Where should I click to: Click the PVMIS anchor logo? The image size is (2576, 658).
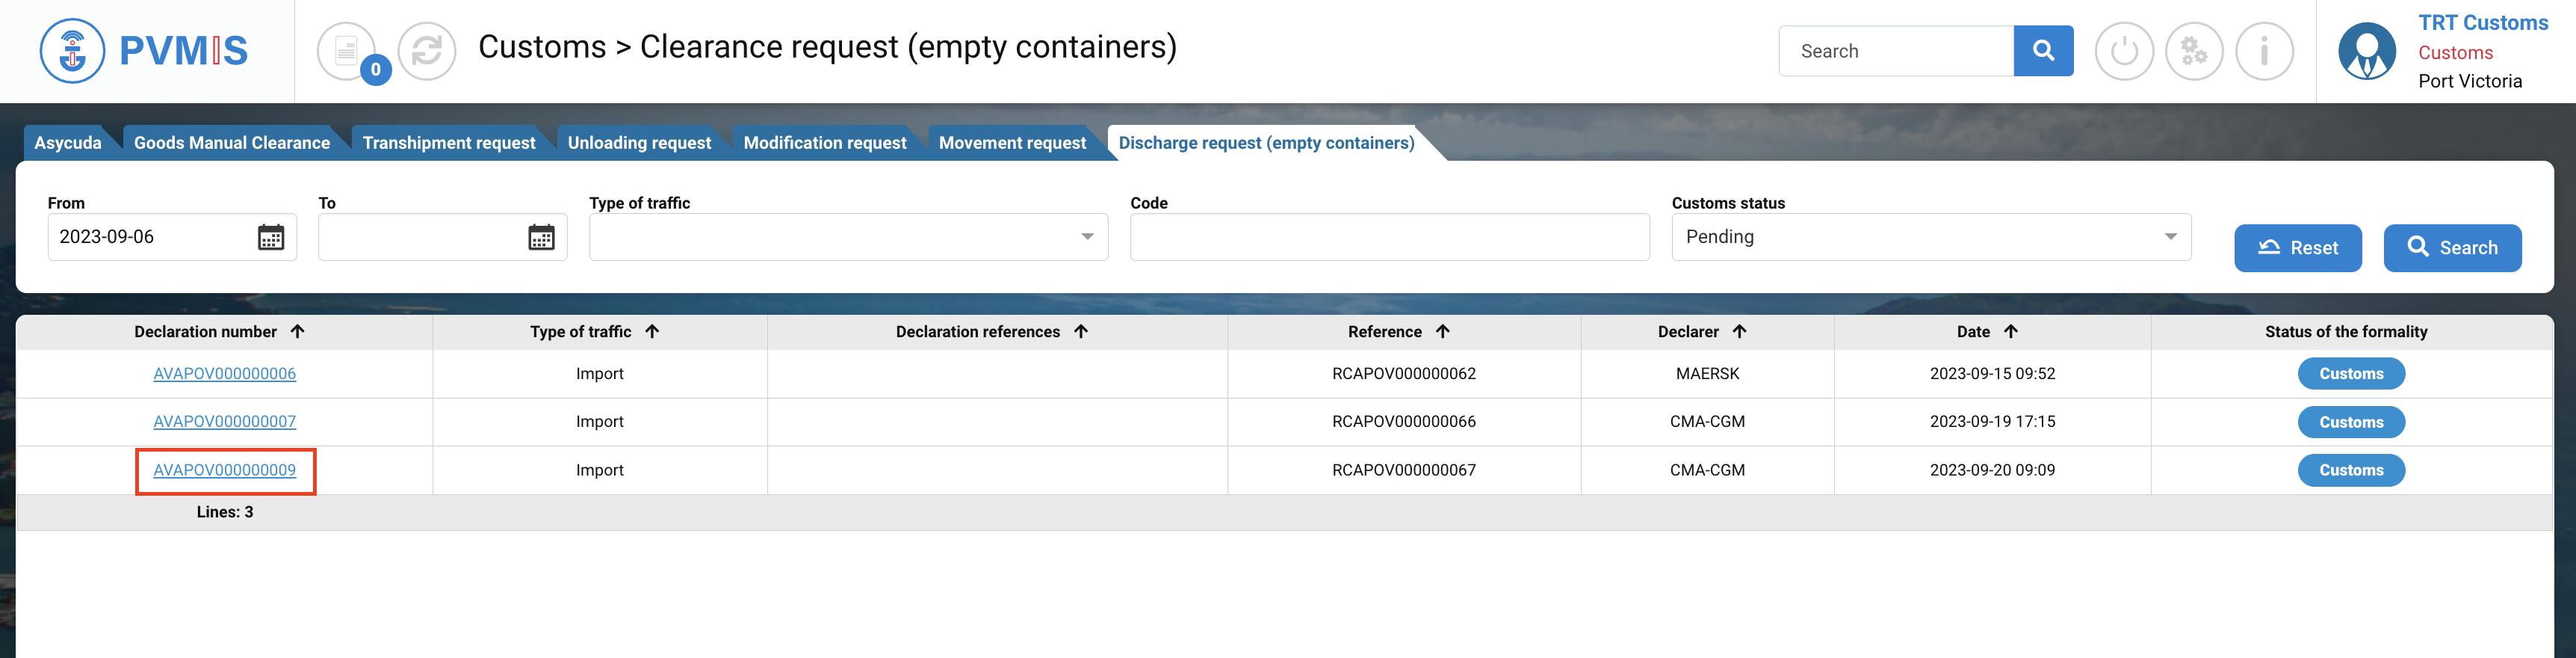click(72, 50)
